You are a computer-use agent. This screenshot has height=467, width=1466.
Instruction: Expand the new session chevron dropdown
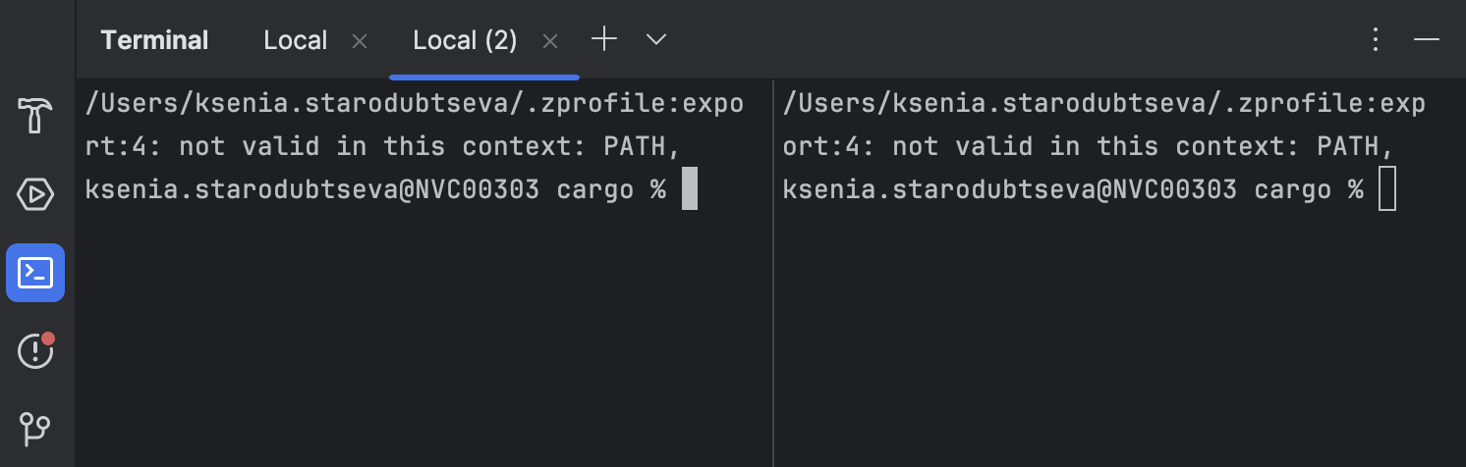(x=656, y=39)
